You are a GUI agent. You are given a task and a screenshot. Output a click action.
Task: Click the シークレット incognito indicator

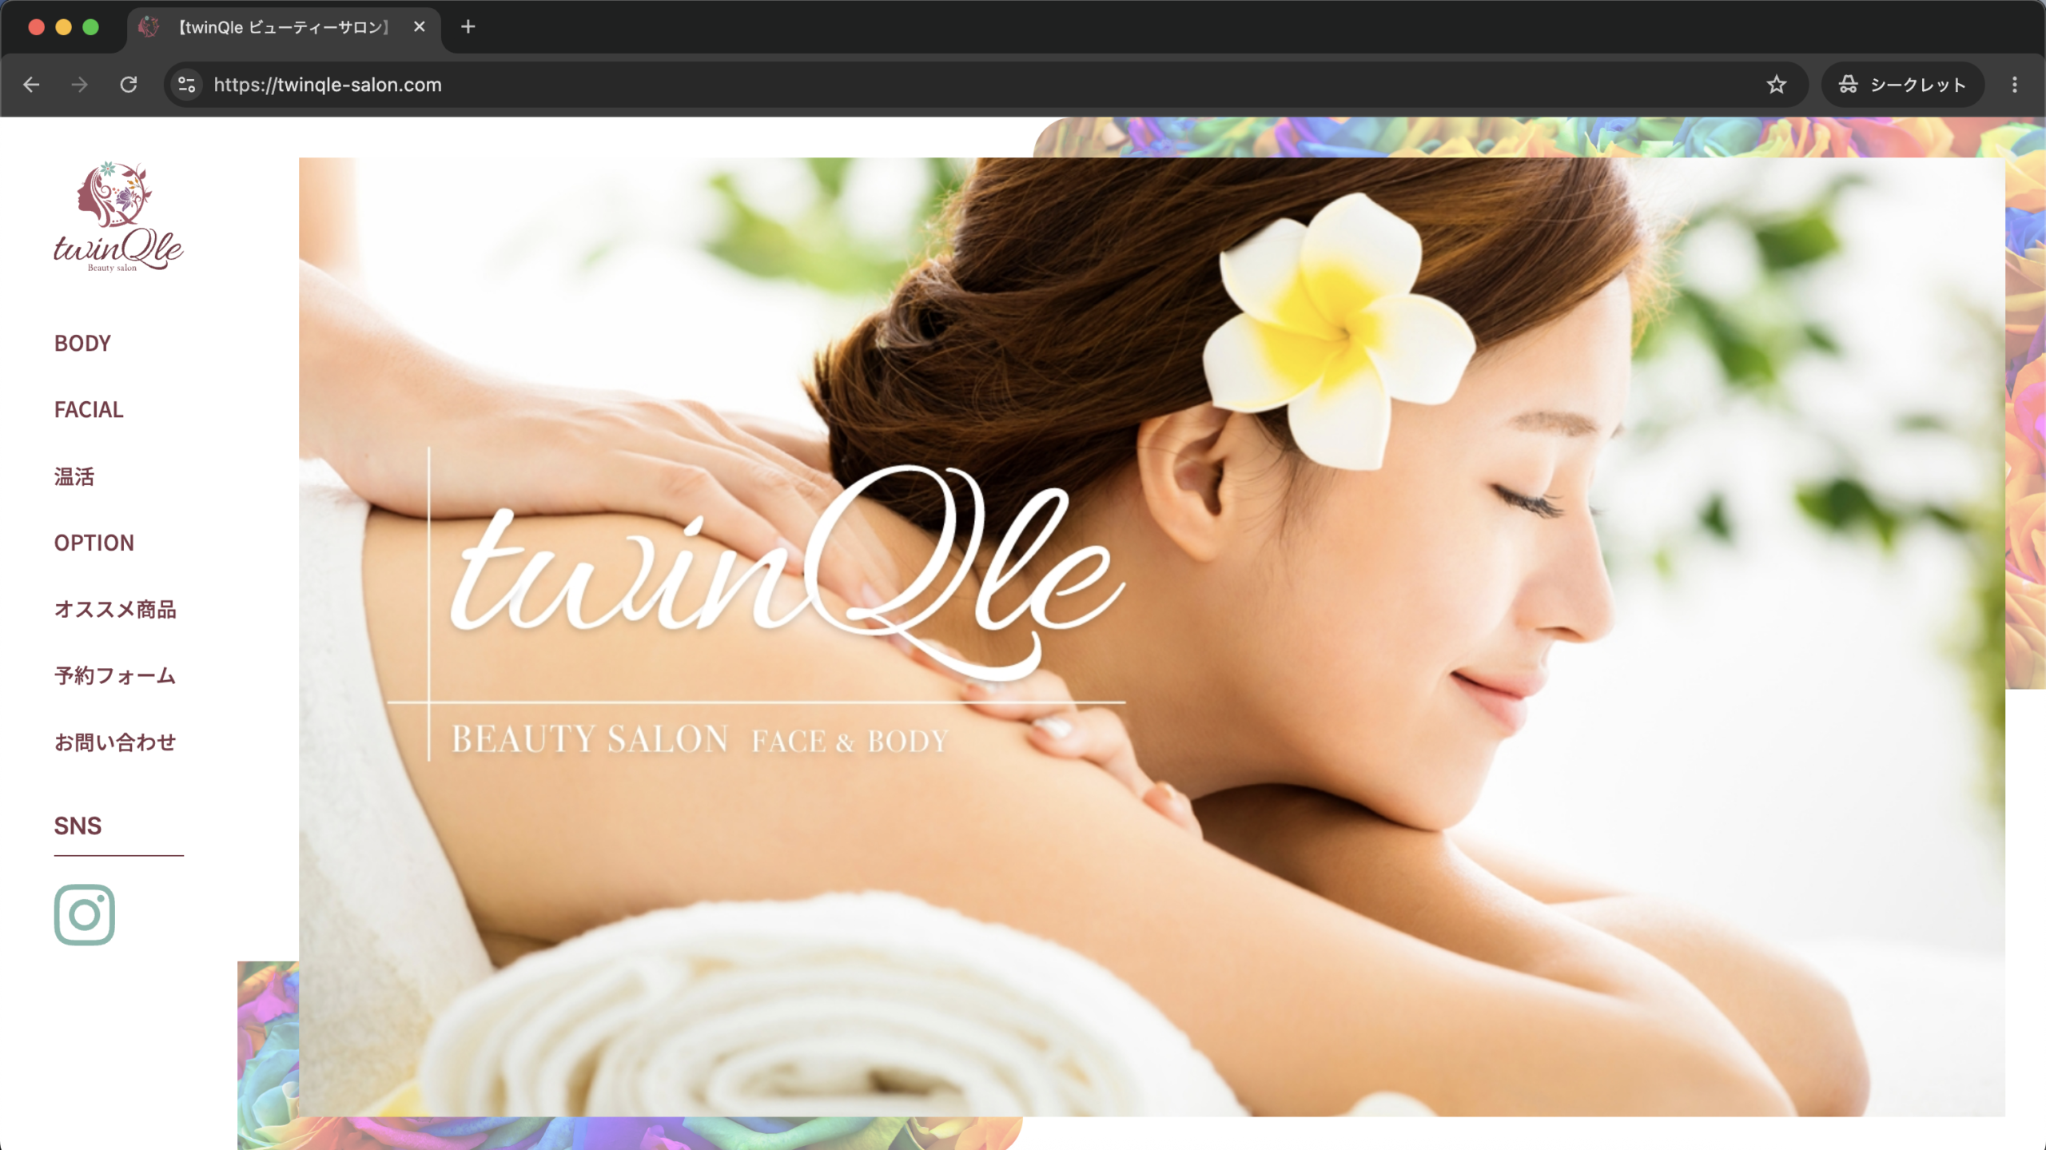tap(1902, 85)
